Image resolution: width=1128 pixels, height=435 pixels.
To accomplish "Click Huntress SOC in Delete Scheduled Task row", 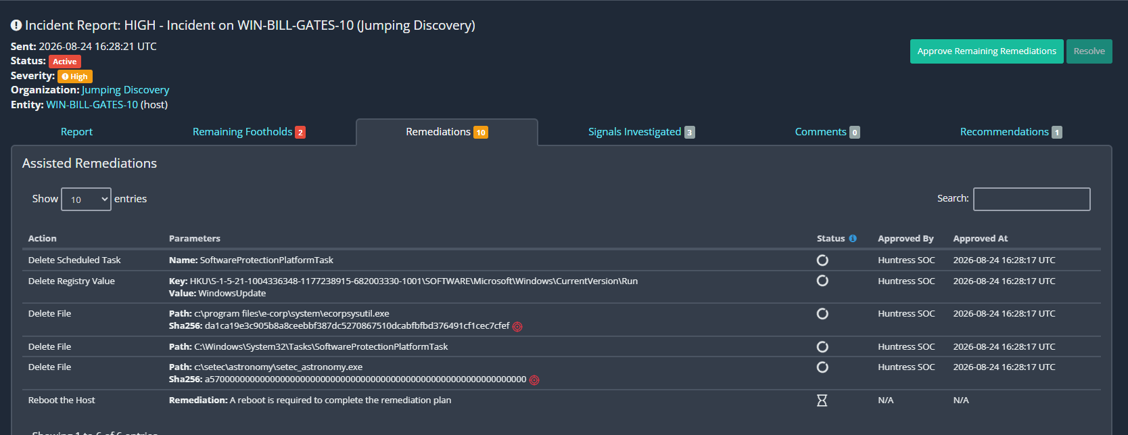I will click(x=906, y=260).
